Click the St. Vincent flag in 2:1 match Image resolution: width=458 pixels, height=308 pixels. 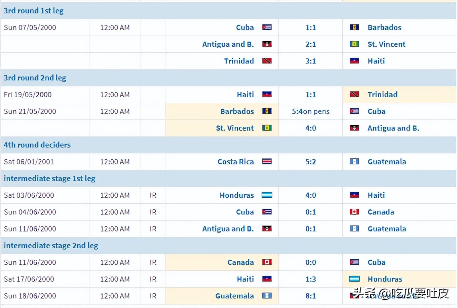coord(354,44)
